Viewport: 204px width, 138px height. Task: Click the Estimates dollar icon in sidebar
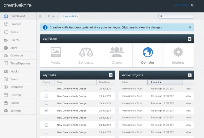pyautogui.click(x=6, y=87)
